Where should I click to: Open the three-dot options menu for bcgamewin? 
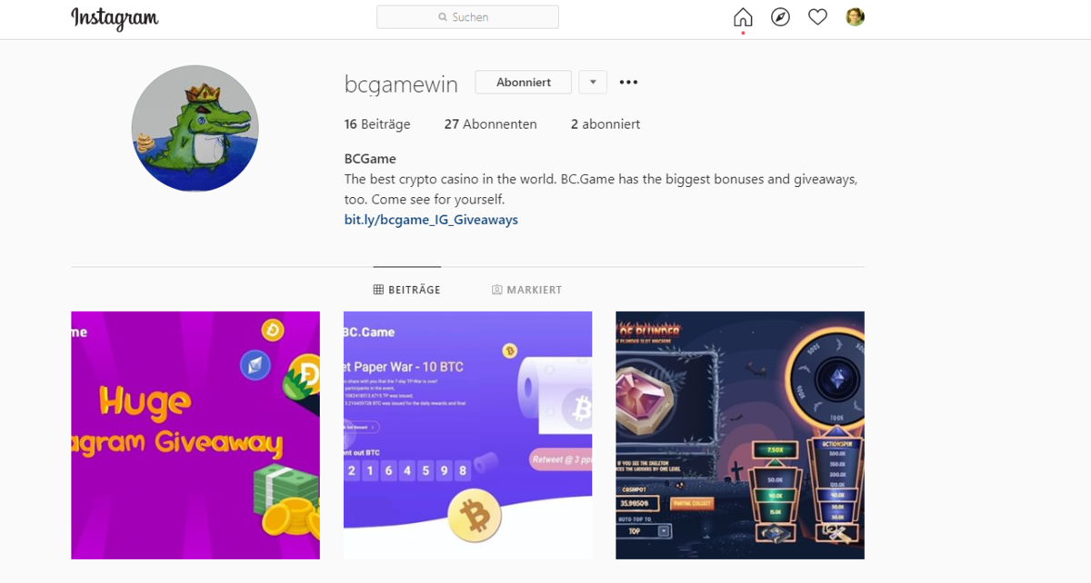click(628, 82)
